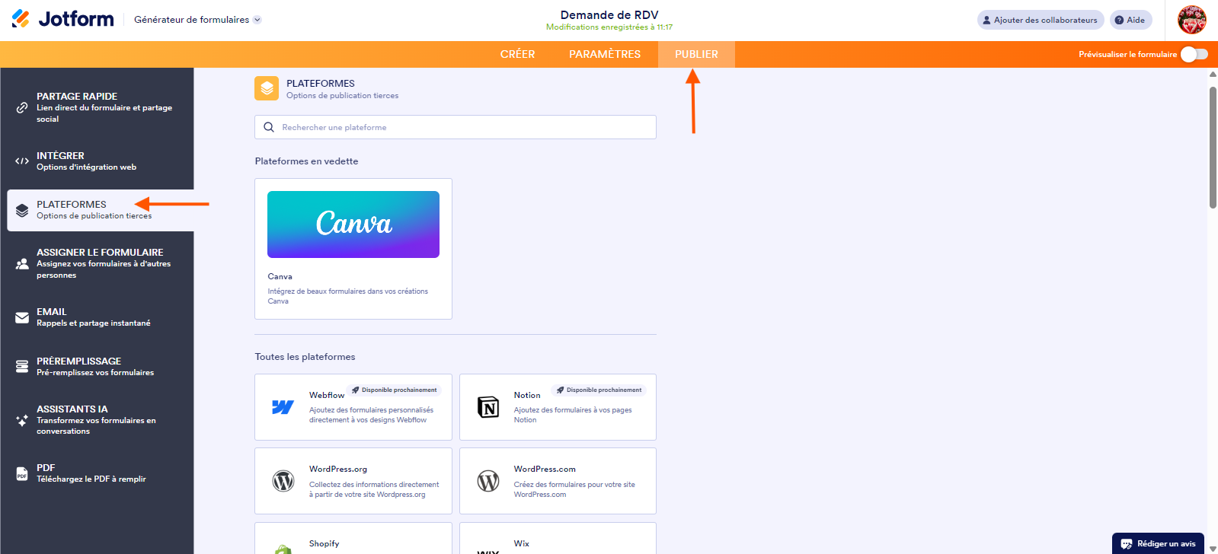Image resolution: width=1218 pixels, height=554 pixels.
Task: Click the Assistants IA sparkle icon
Action: [22, 420]
